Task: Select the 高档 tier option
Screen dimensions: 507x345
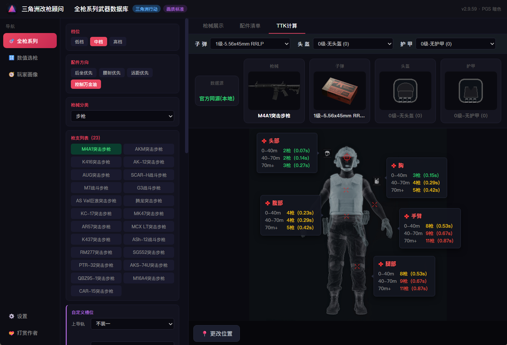Action: (x=118, y=42)
